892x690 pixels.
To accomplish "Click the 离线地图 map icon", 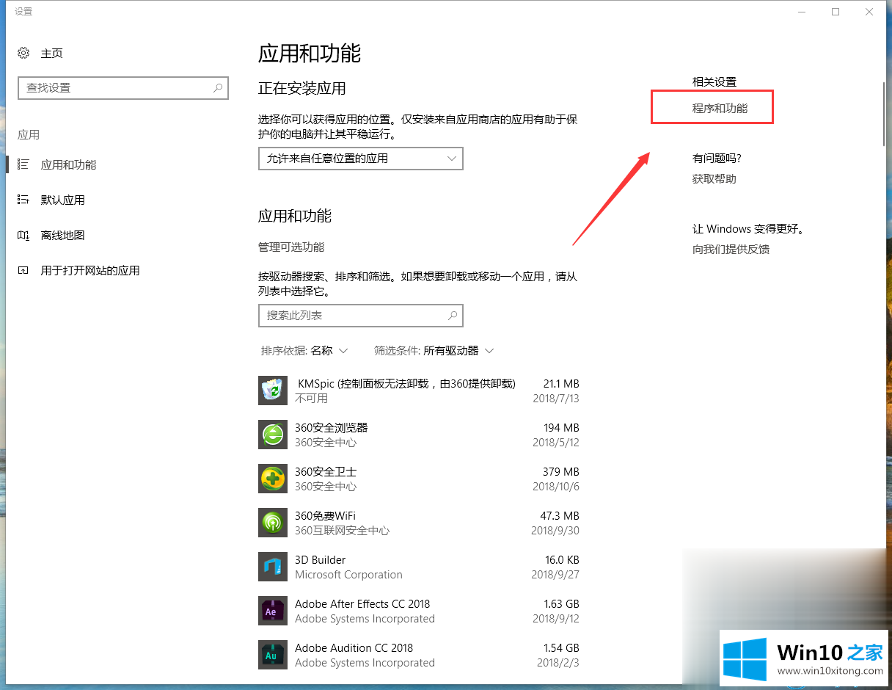I will 23,235.
